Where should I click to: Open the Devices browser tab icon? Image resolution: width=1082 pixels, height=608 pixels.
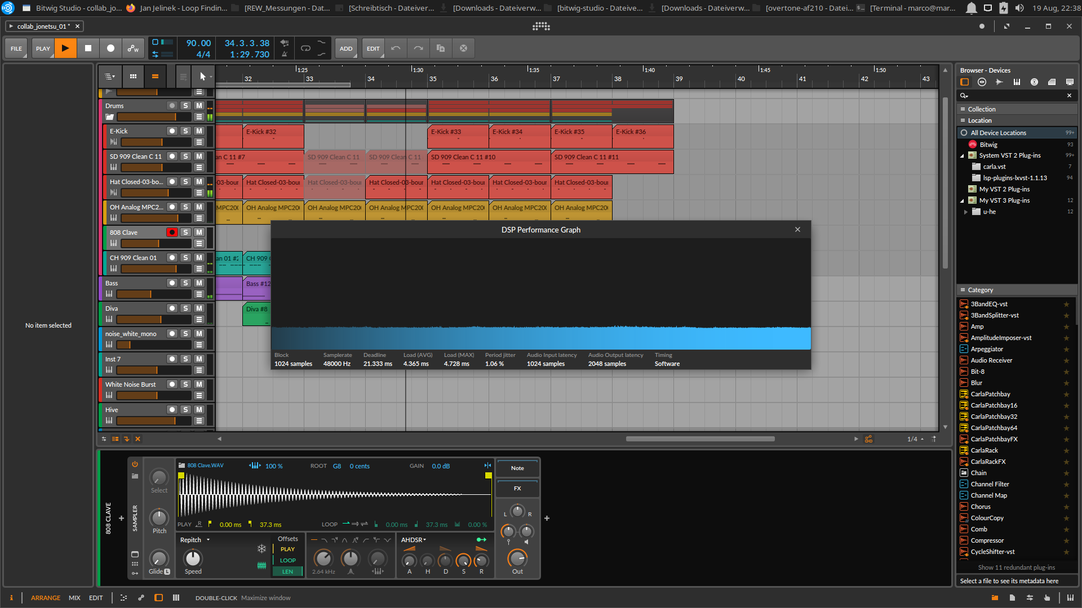click(965, 82)
